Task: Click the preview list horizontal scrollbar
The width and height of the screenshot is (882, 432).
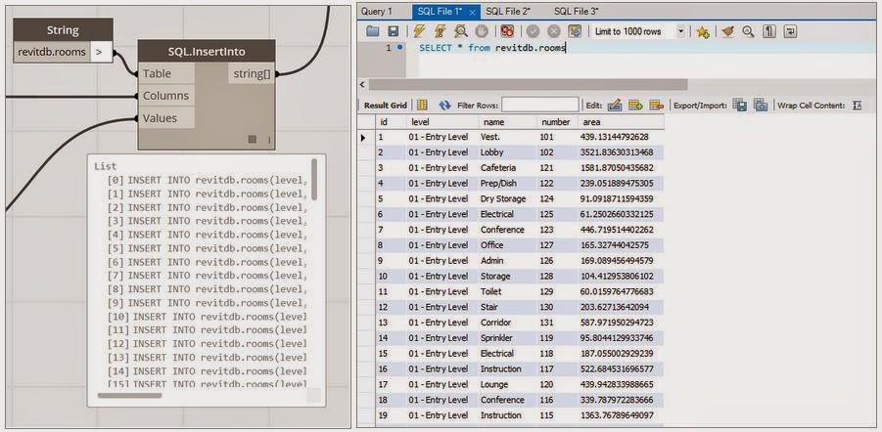Action: point(129,396)
